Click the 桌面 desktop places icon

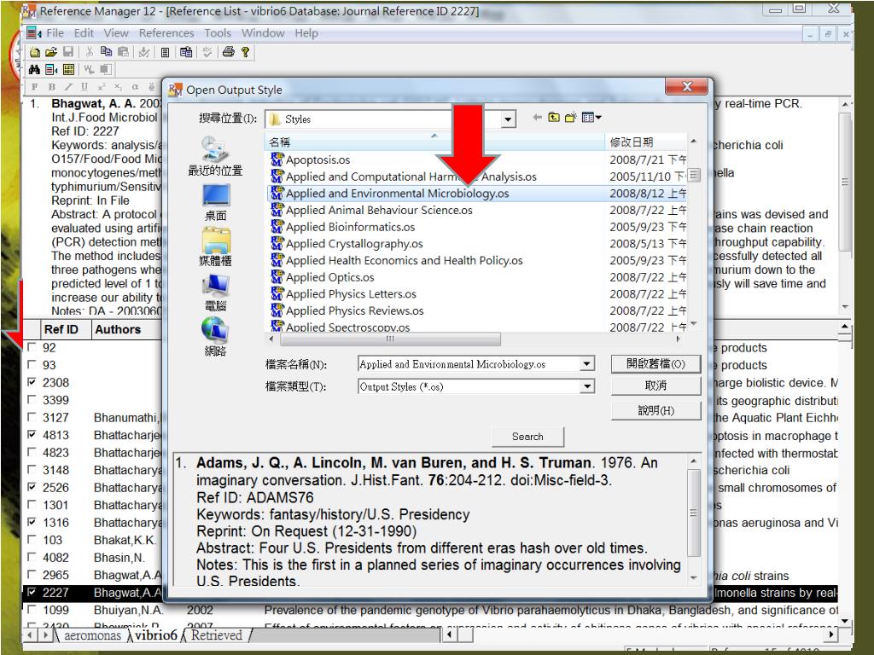click(215, 203)
